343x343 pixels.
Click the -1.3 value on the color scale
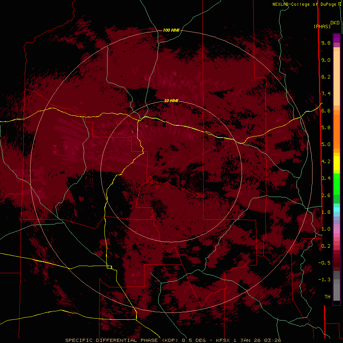coord(324,280)
